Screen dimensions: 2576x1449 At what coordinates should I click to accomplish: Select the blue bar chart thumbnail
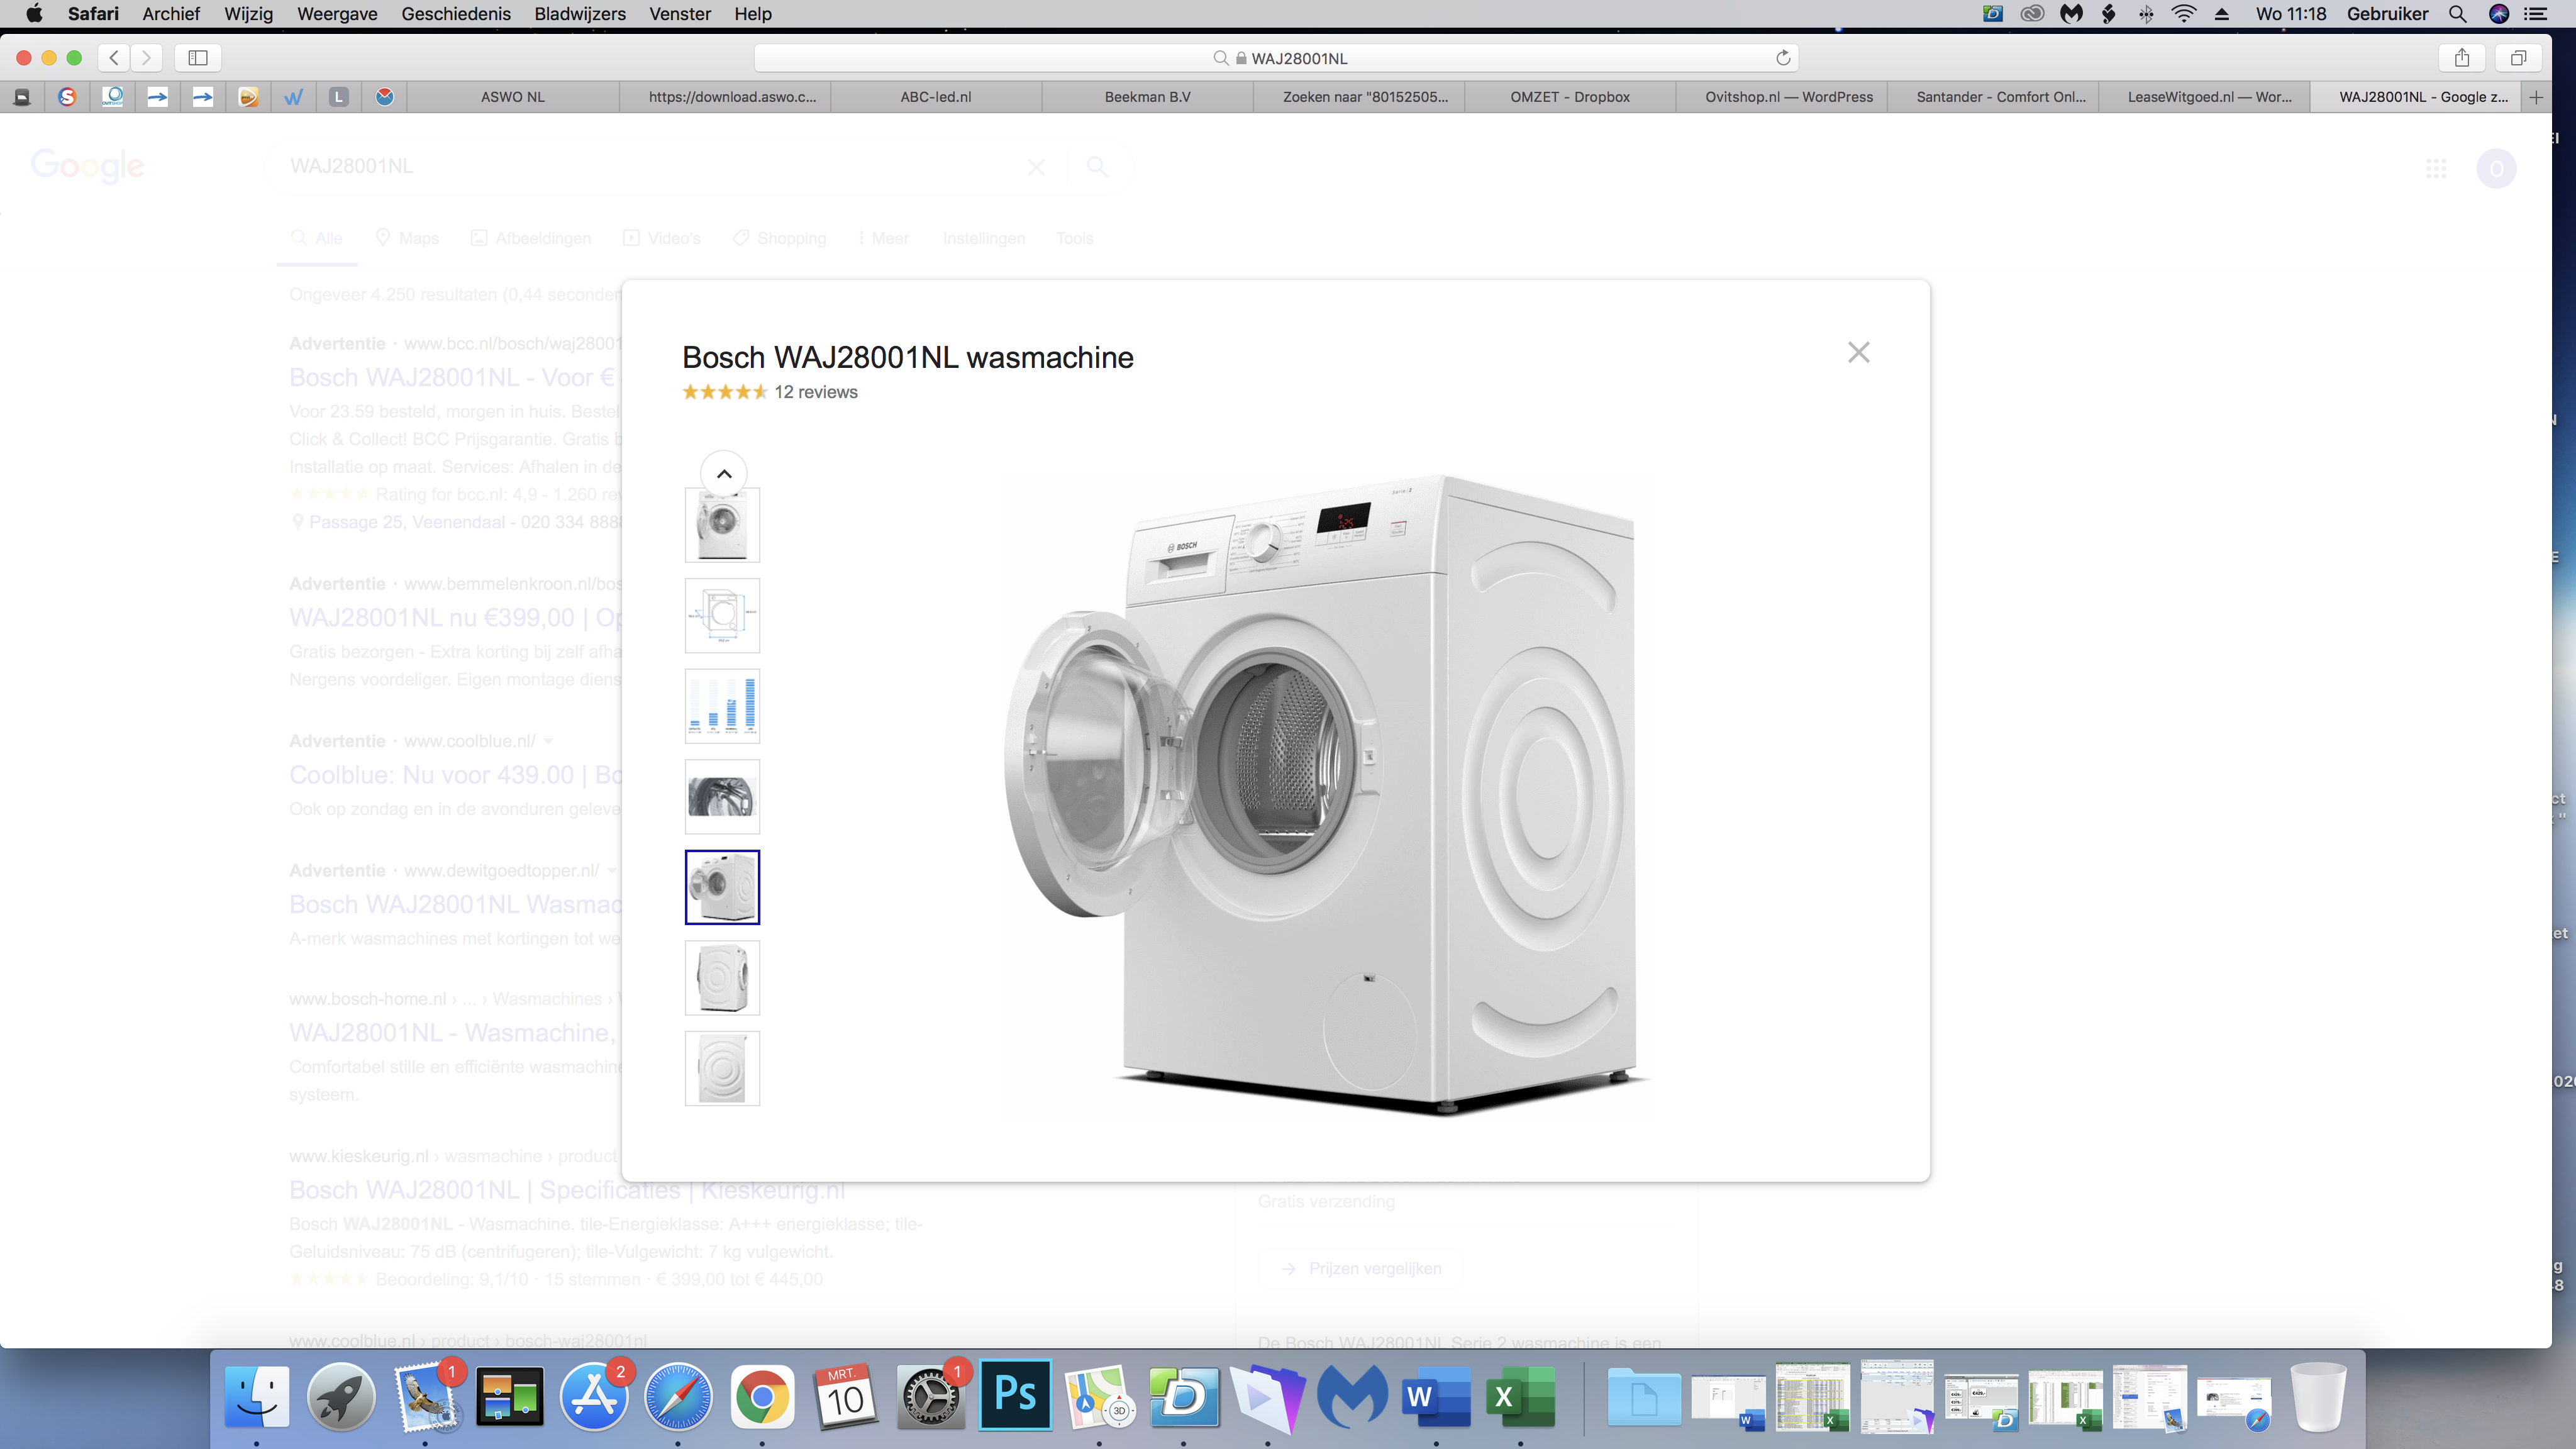click(722, 706)
